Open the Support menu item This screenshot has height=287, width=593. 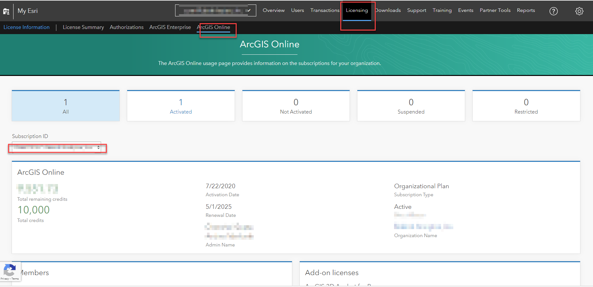[417, 10]
